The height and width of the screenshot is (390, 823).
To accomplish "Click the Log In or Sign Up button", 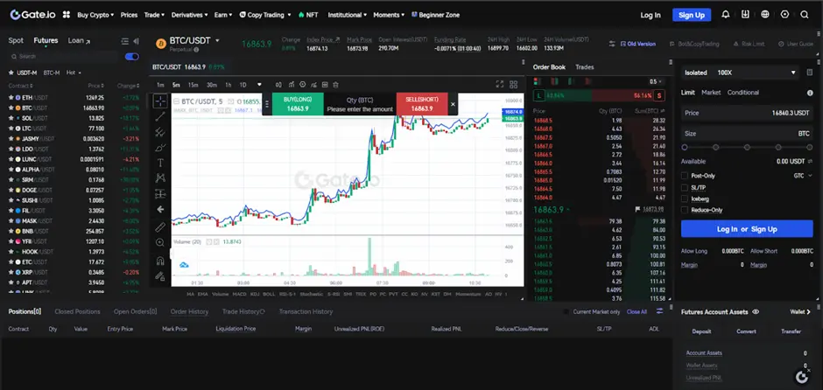I will pyautogui.click(x=747, y=229).
